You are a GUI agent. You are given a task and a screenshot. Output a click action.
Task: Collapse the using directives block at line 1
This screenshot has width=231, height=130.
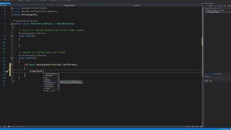point(12,8)
